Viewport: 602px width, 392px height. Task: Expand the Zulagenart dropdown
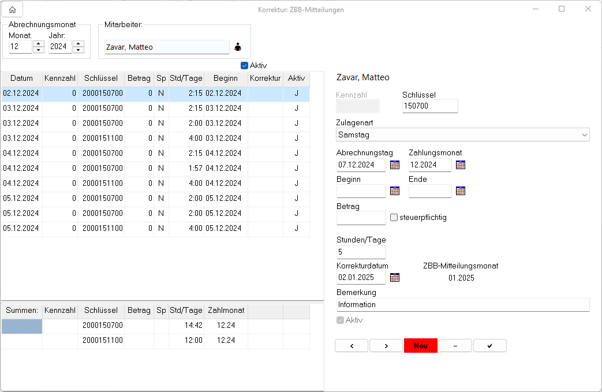pos(585,135)
